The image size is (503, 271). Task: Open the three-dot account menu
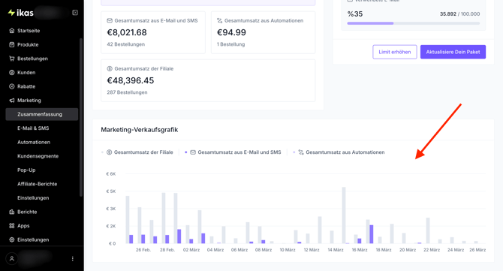point(73,258)
